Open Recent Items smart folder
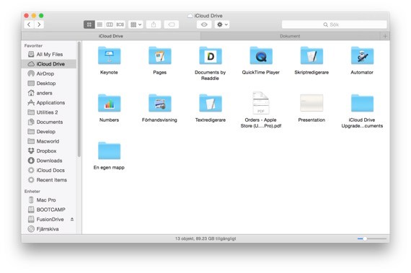This screenshot has width=411, height=273. tap(49, 180)
